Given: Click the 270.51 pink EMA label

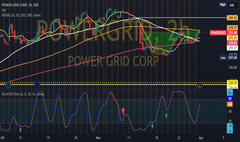Looking at the screenshot, I should click(233, 43).
